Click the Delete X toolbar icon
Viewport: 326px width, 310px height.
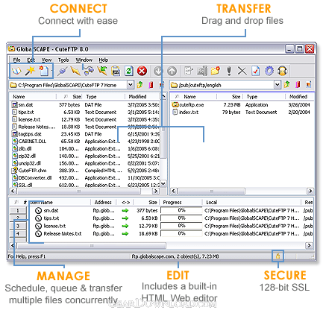pos(242,72)
